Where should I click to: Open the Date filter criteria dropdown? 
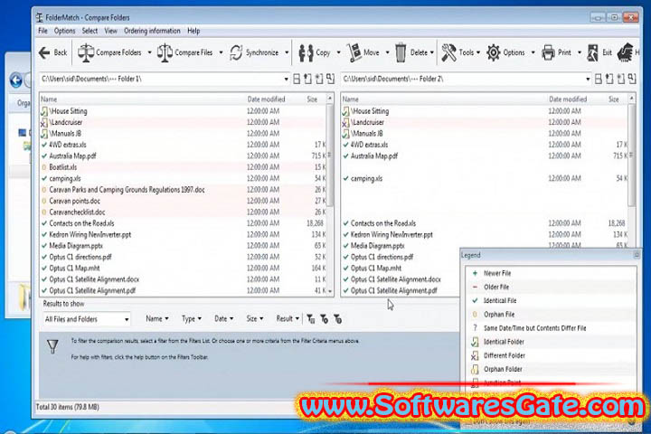click(x=224, y=318)
